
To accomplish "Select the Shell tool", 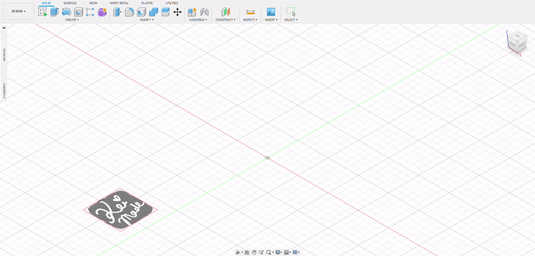I will [141, 12].
